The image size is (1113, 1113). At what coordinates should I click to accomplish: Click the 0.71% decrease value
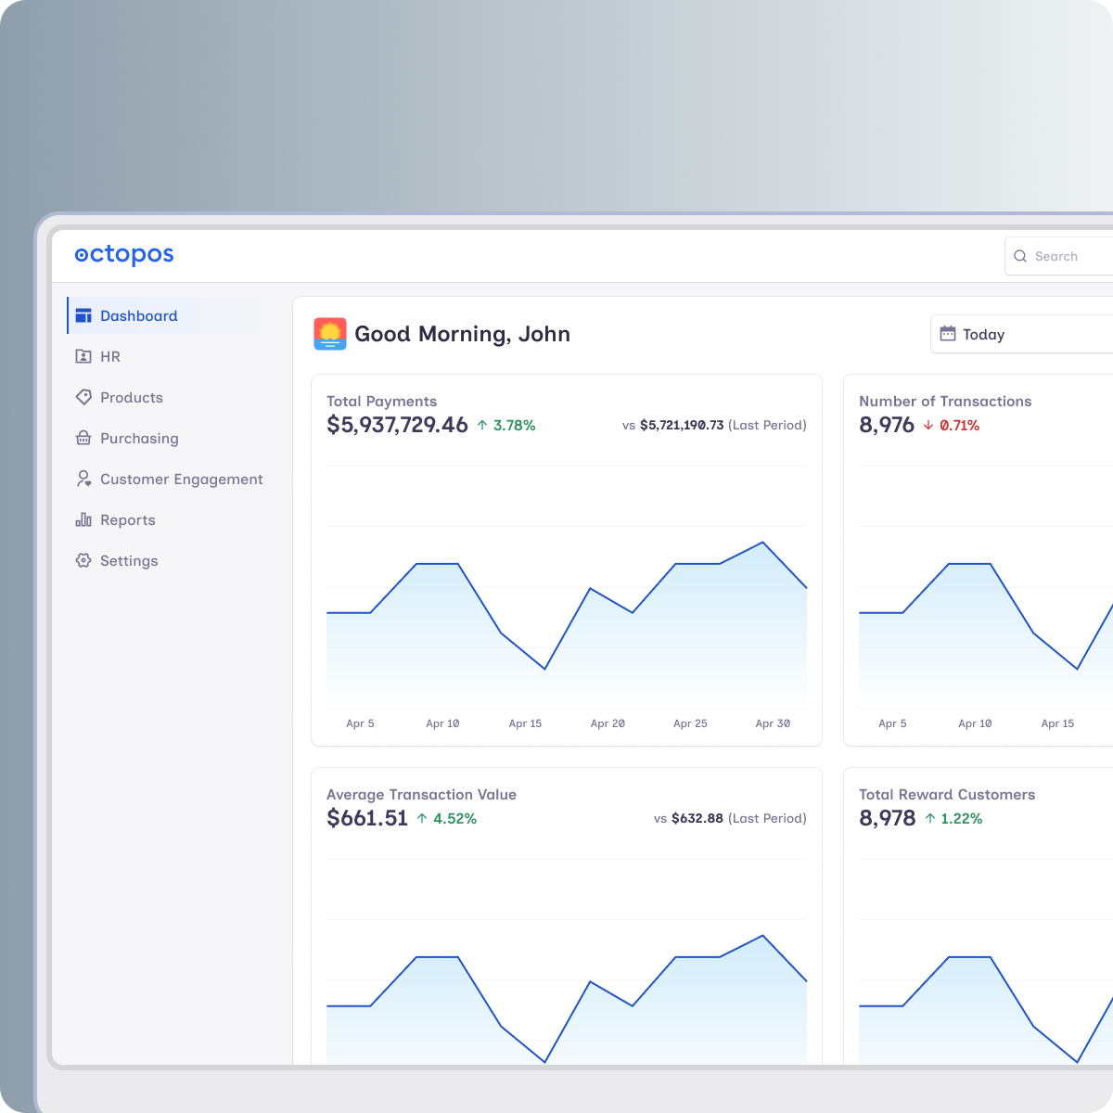point(959,426)
